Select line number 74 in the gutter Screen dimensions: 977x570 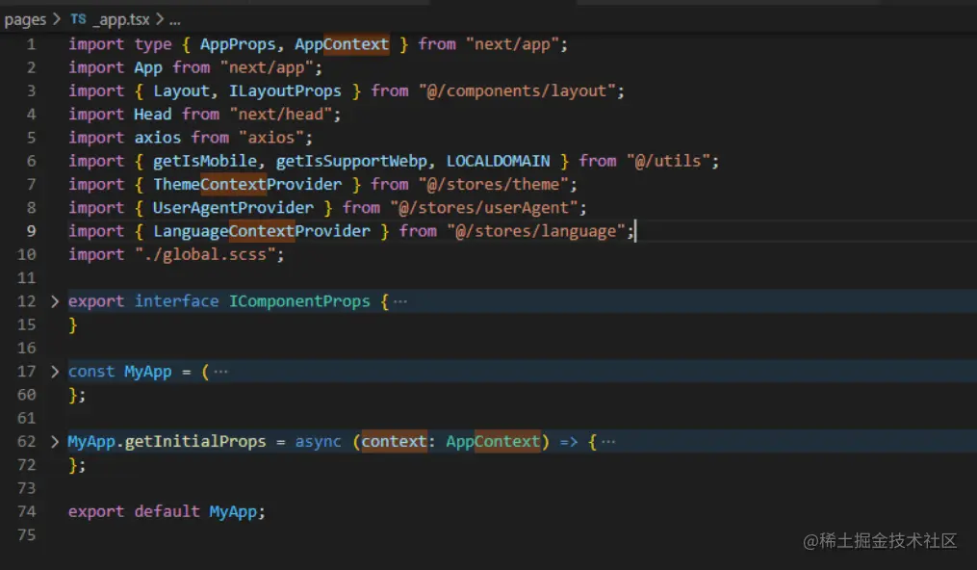coord(27,511)
